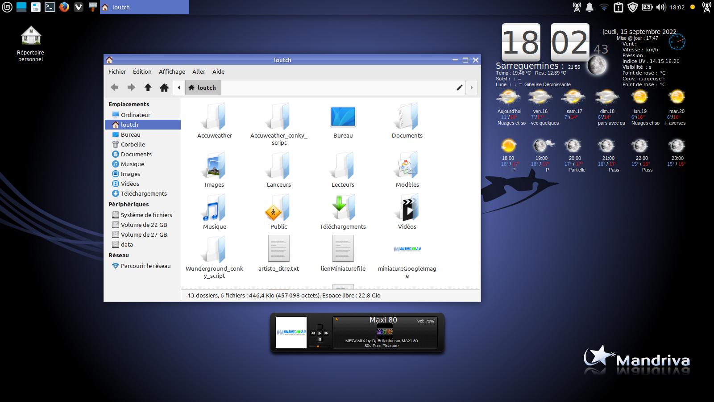This screenshot has height=402, width=714.
Task: Select the miniatureGoogleImage file thumbnail
Action: click(407, 249)
